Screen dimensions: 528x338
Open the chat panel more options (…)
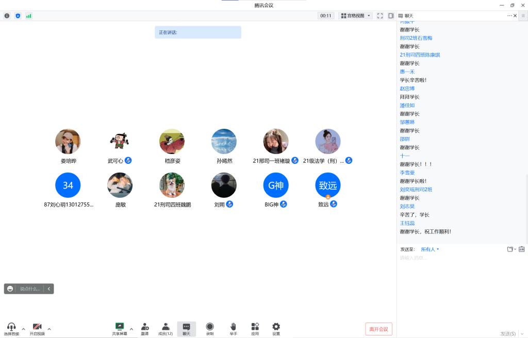tap(509, 16)
